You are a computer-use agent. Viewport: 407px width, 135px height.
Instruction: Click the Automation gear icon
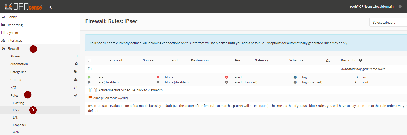[76, 64]
